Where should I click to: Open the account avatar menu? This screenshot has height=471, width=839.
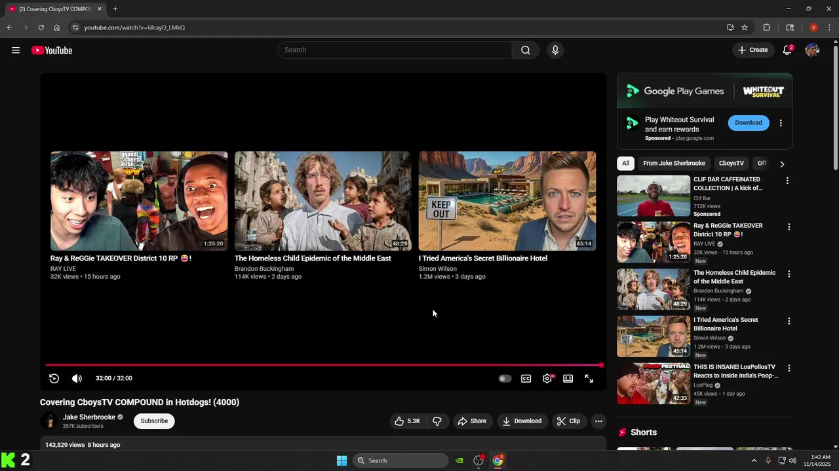click(x=812, y=50)
